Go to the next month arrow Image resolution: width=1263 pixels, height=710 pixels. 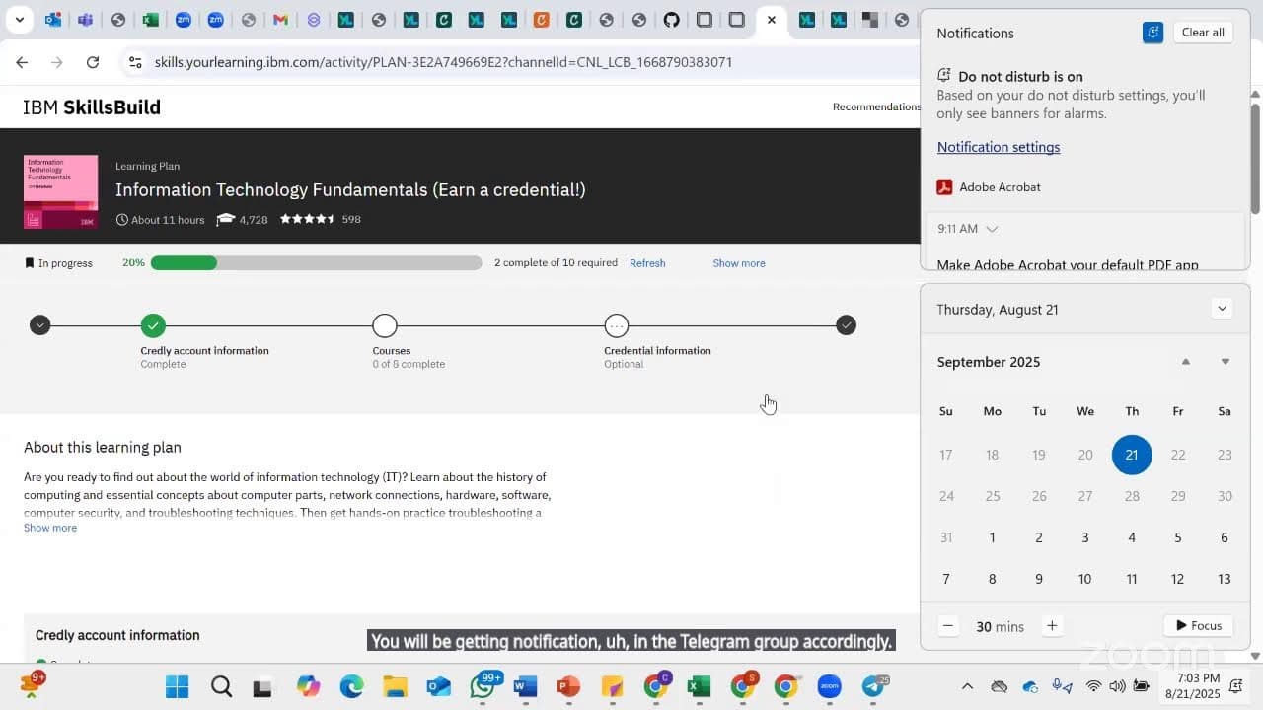1225,362
